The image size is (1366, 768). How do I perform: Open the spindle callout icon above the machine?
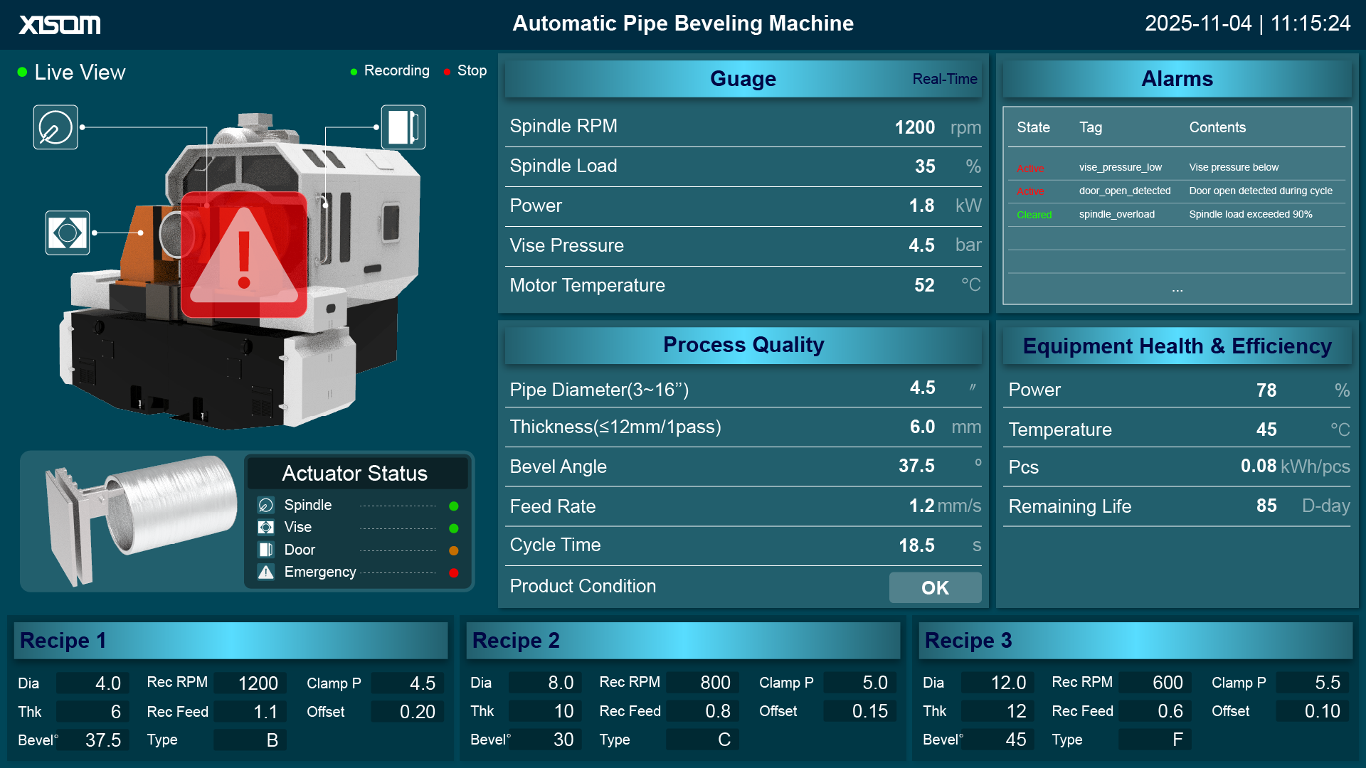(x=55, y=127)
